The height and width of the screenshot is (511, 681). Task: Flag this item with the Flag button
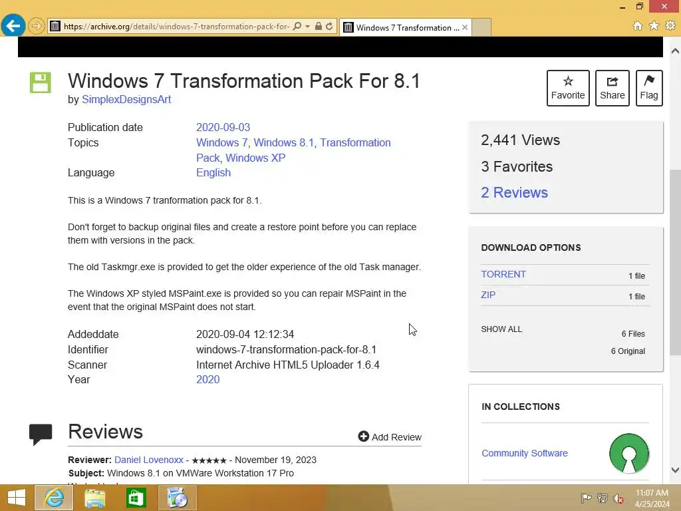click(649, 88)
